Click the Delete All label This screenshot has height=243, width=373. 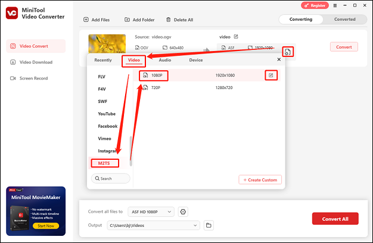pyautogui.click(x=184, y=20)
